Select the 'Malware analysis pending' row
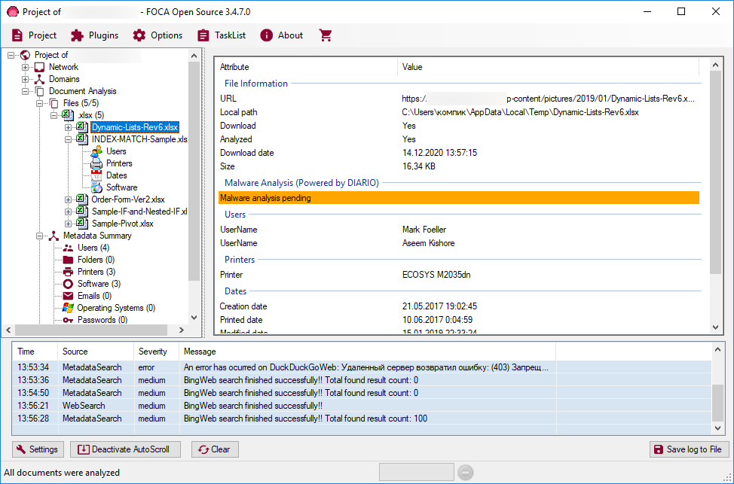Screen dimensions: 734x484 tap(459, 198)
